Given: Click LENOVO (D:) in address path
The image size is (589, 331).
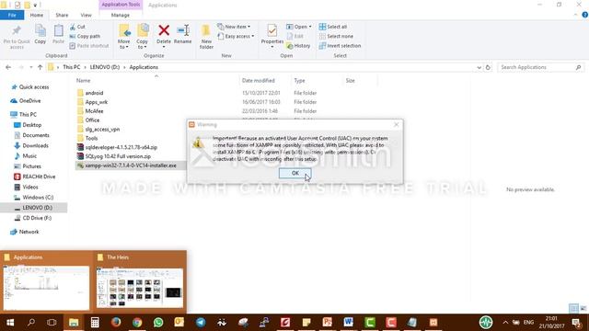Looking at the screenshot, I should coord(104,67).
